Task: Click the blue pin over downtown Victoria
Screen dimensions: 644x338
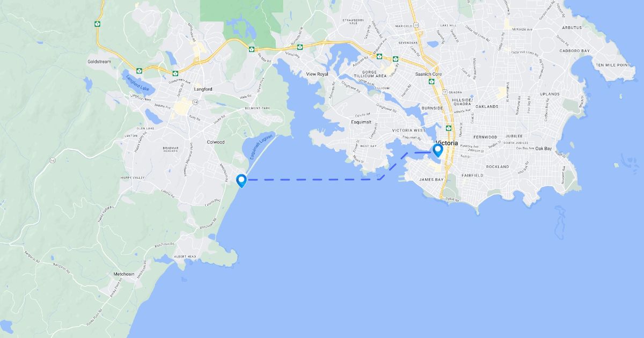Action: [x=438, y=150]
